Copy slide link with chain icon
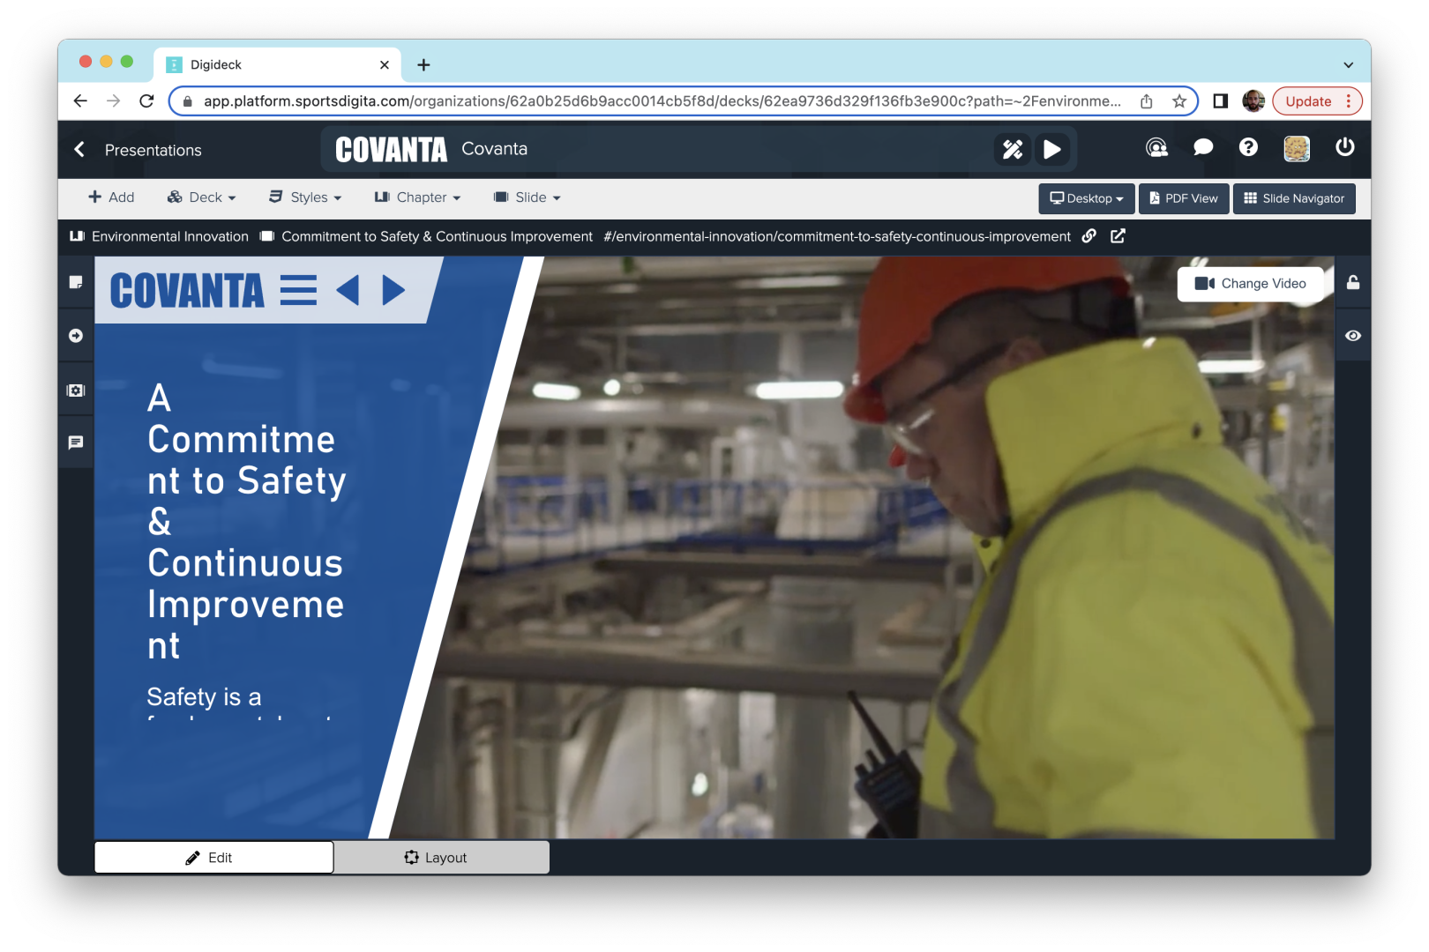 (x=1089, y=236)
